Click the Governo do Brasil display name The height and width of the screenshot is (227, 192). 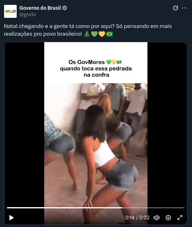pos(40,8)
